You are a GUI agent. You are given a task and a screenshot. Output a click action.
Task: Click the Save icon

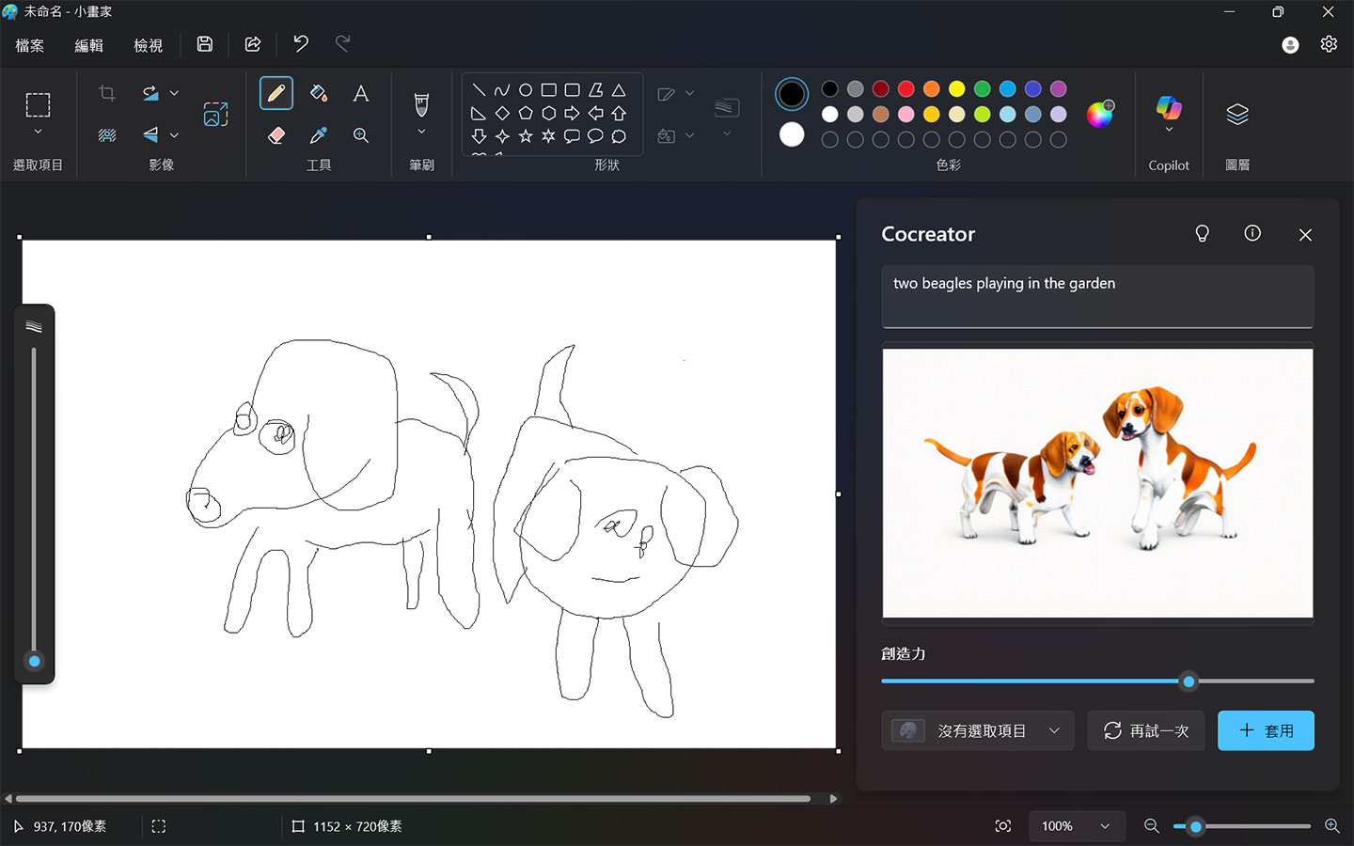[205, 44]
